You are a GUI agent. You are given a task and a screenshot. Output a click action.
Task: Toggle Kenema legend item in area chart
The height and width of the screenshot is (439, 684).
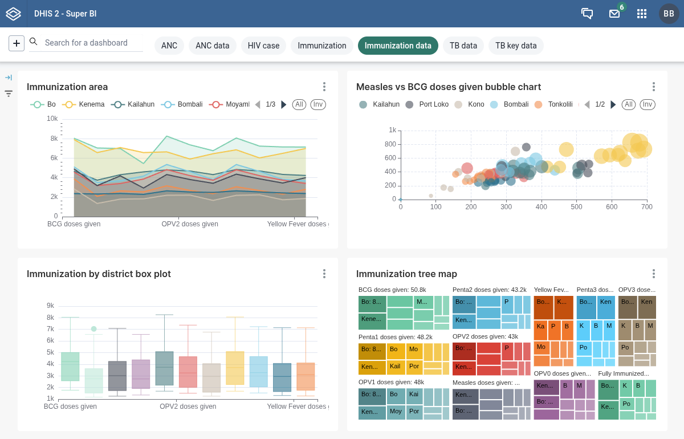[83, 104]
